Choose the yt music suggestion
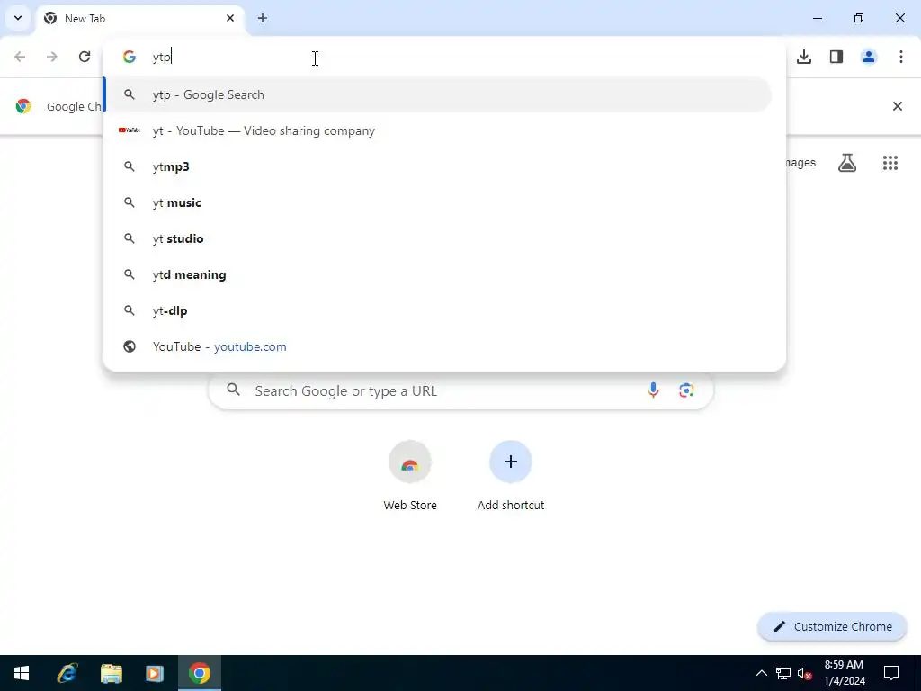 tap(438, 202)
